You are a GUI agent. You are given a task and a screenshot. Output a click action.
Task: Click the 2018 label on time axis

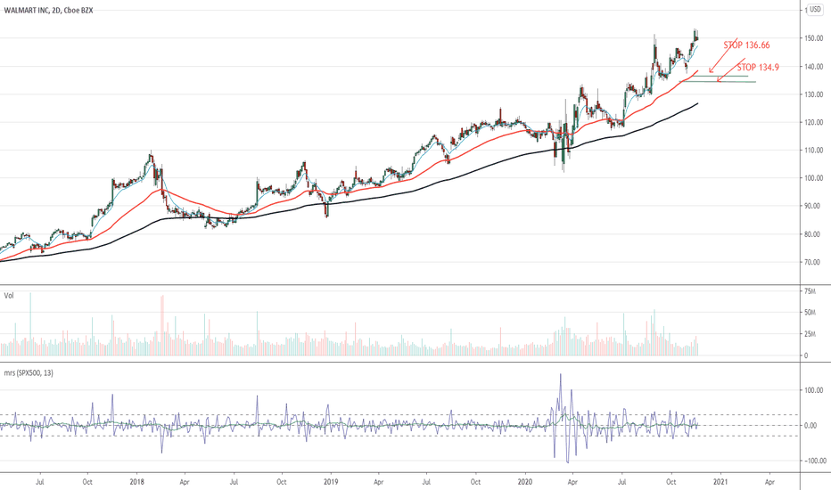pyautogui.click(x=136, y=482)
